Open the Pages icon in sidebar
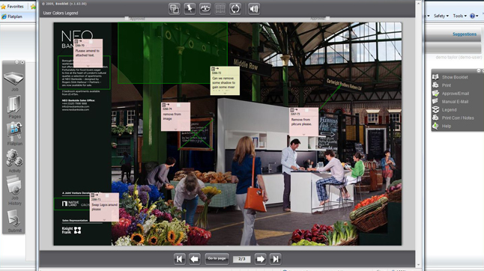 pos(14,107)
